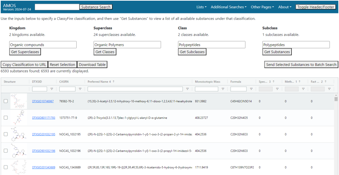The image size is (339, 175).
Task: Open the About menu
Action: click(285, 7)
